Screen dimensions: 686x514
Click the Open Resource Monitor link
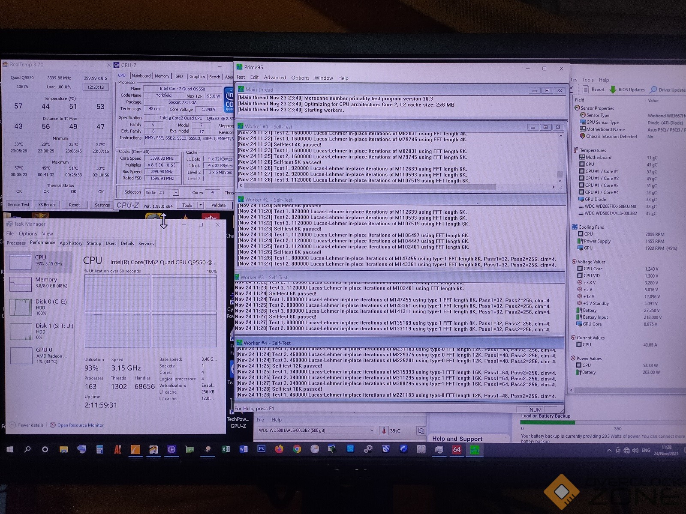80,425
